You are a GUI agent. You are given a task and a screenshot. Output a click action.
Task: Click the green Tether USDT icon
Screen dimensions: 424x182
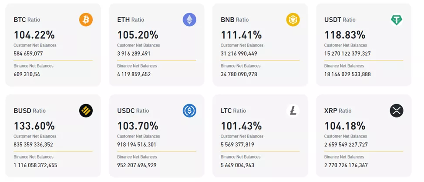pos(397,20)
